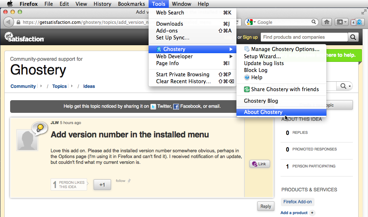
Task: Click the Ghostery ghost toolbar icon
Action: tap(359, 22)
